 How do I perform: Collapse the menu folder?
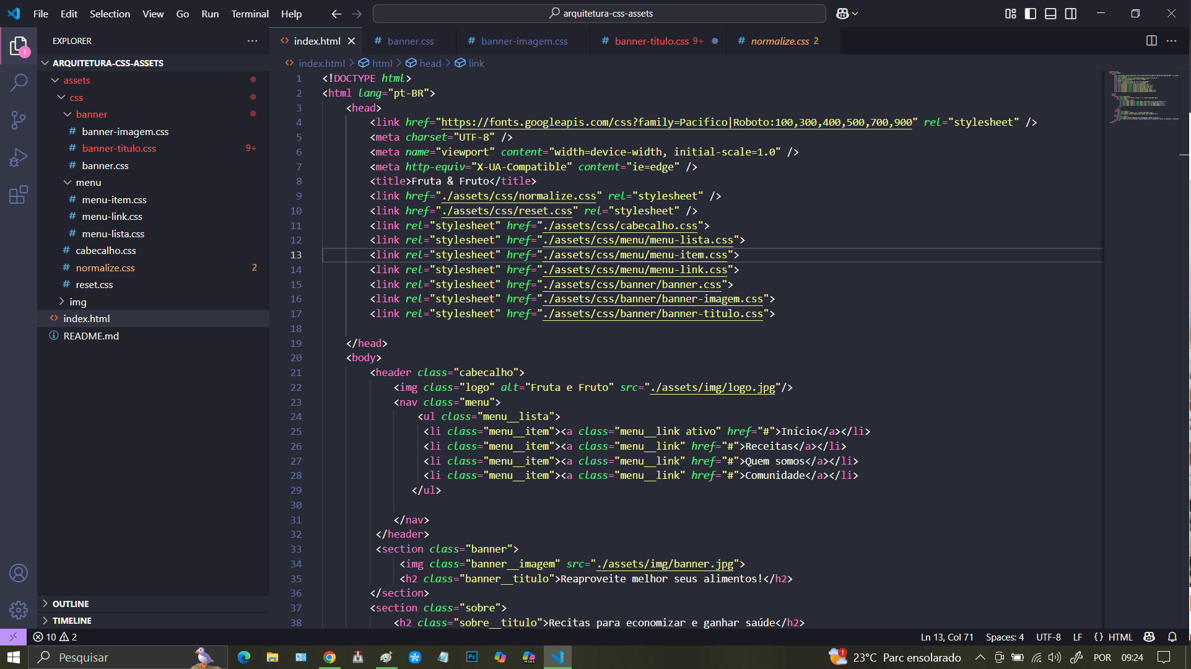coord(153,183)
